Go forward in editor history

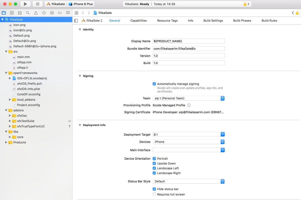89,13
